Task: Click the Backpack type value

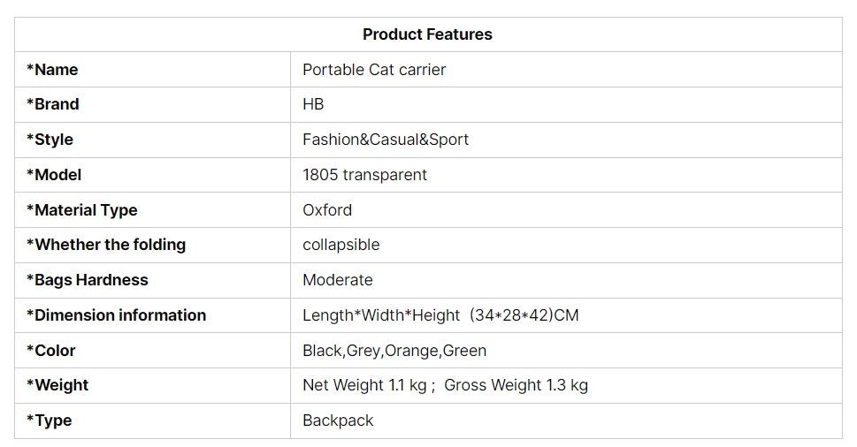Action: click(338, 420)
